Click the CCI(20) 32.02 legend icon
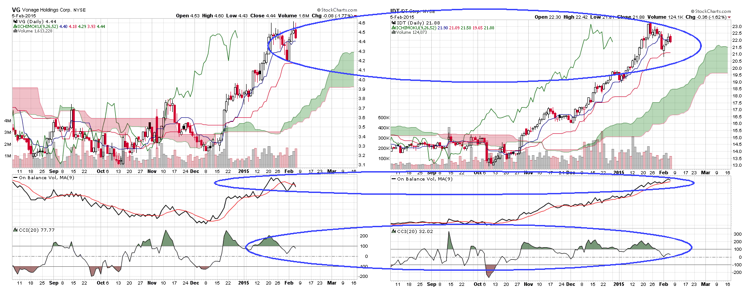 (x=394, y=231)
